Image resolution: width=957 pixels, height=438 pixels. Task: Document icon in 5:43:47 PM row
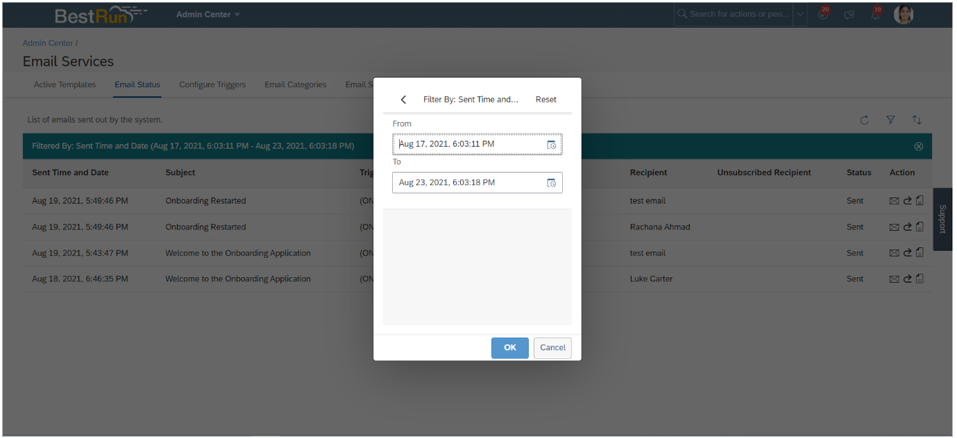[920, 253]
